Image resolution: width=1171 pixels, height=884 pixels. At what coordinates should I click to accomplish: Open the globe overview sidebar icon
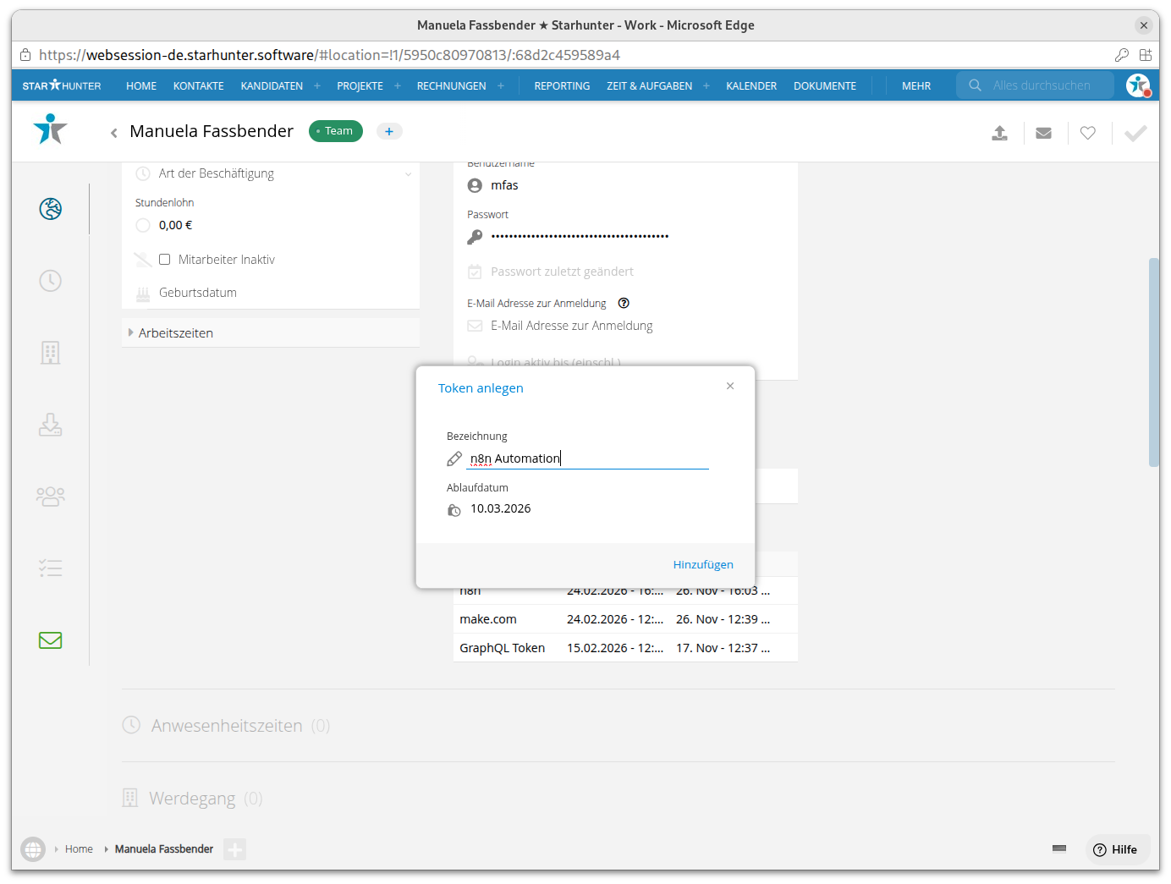pyautogui.click(x=51, y=208)
